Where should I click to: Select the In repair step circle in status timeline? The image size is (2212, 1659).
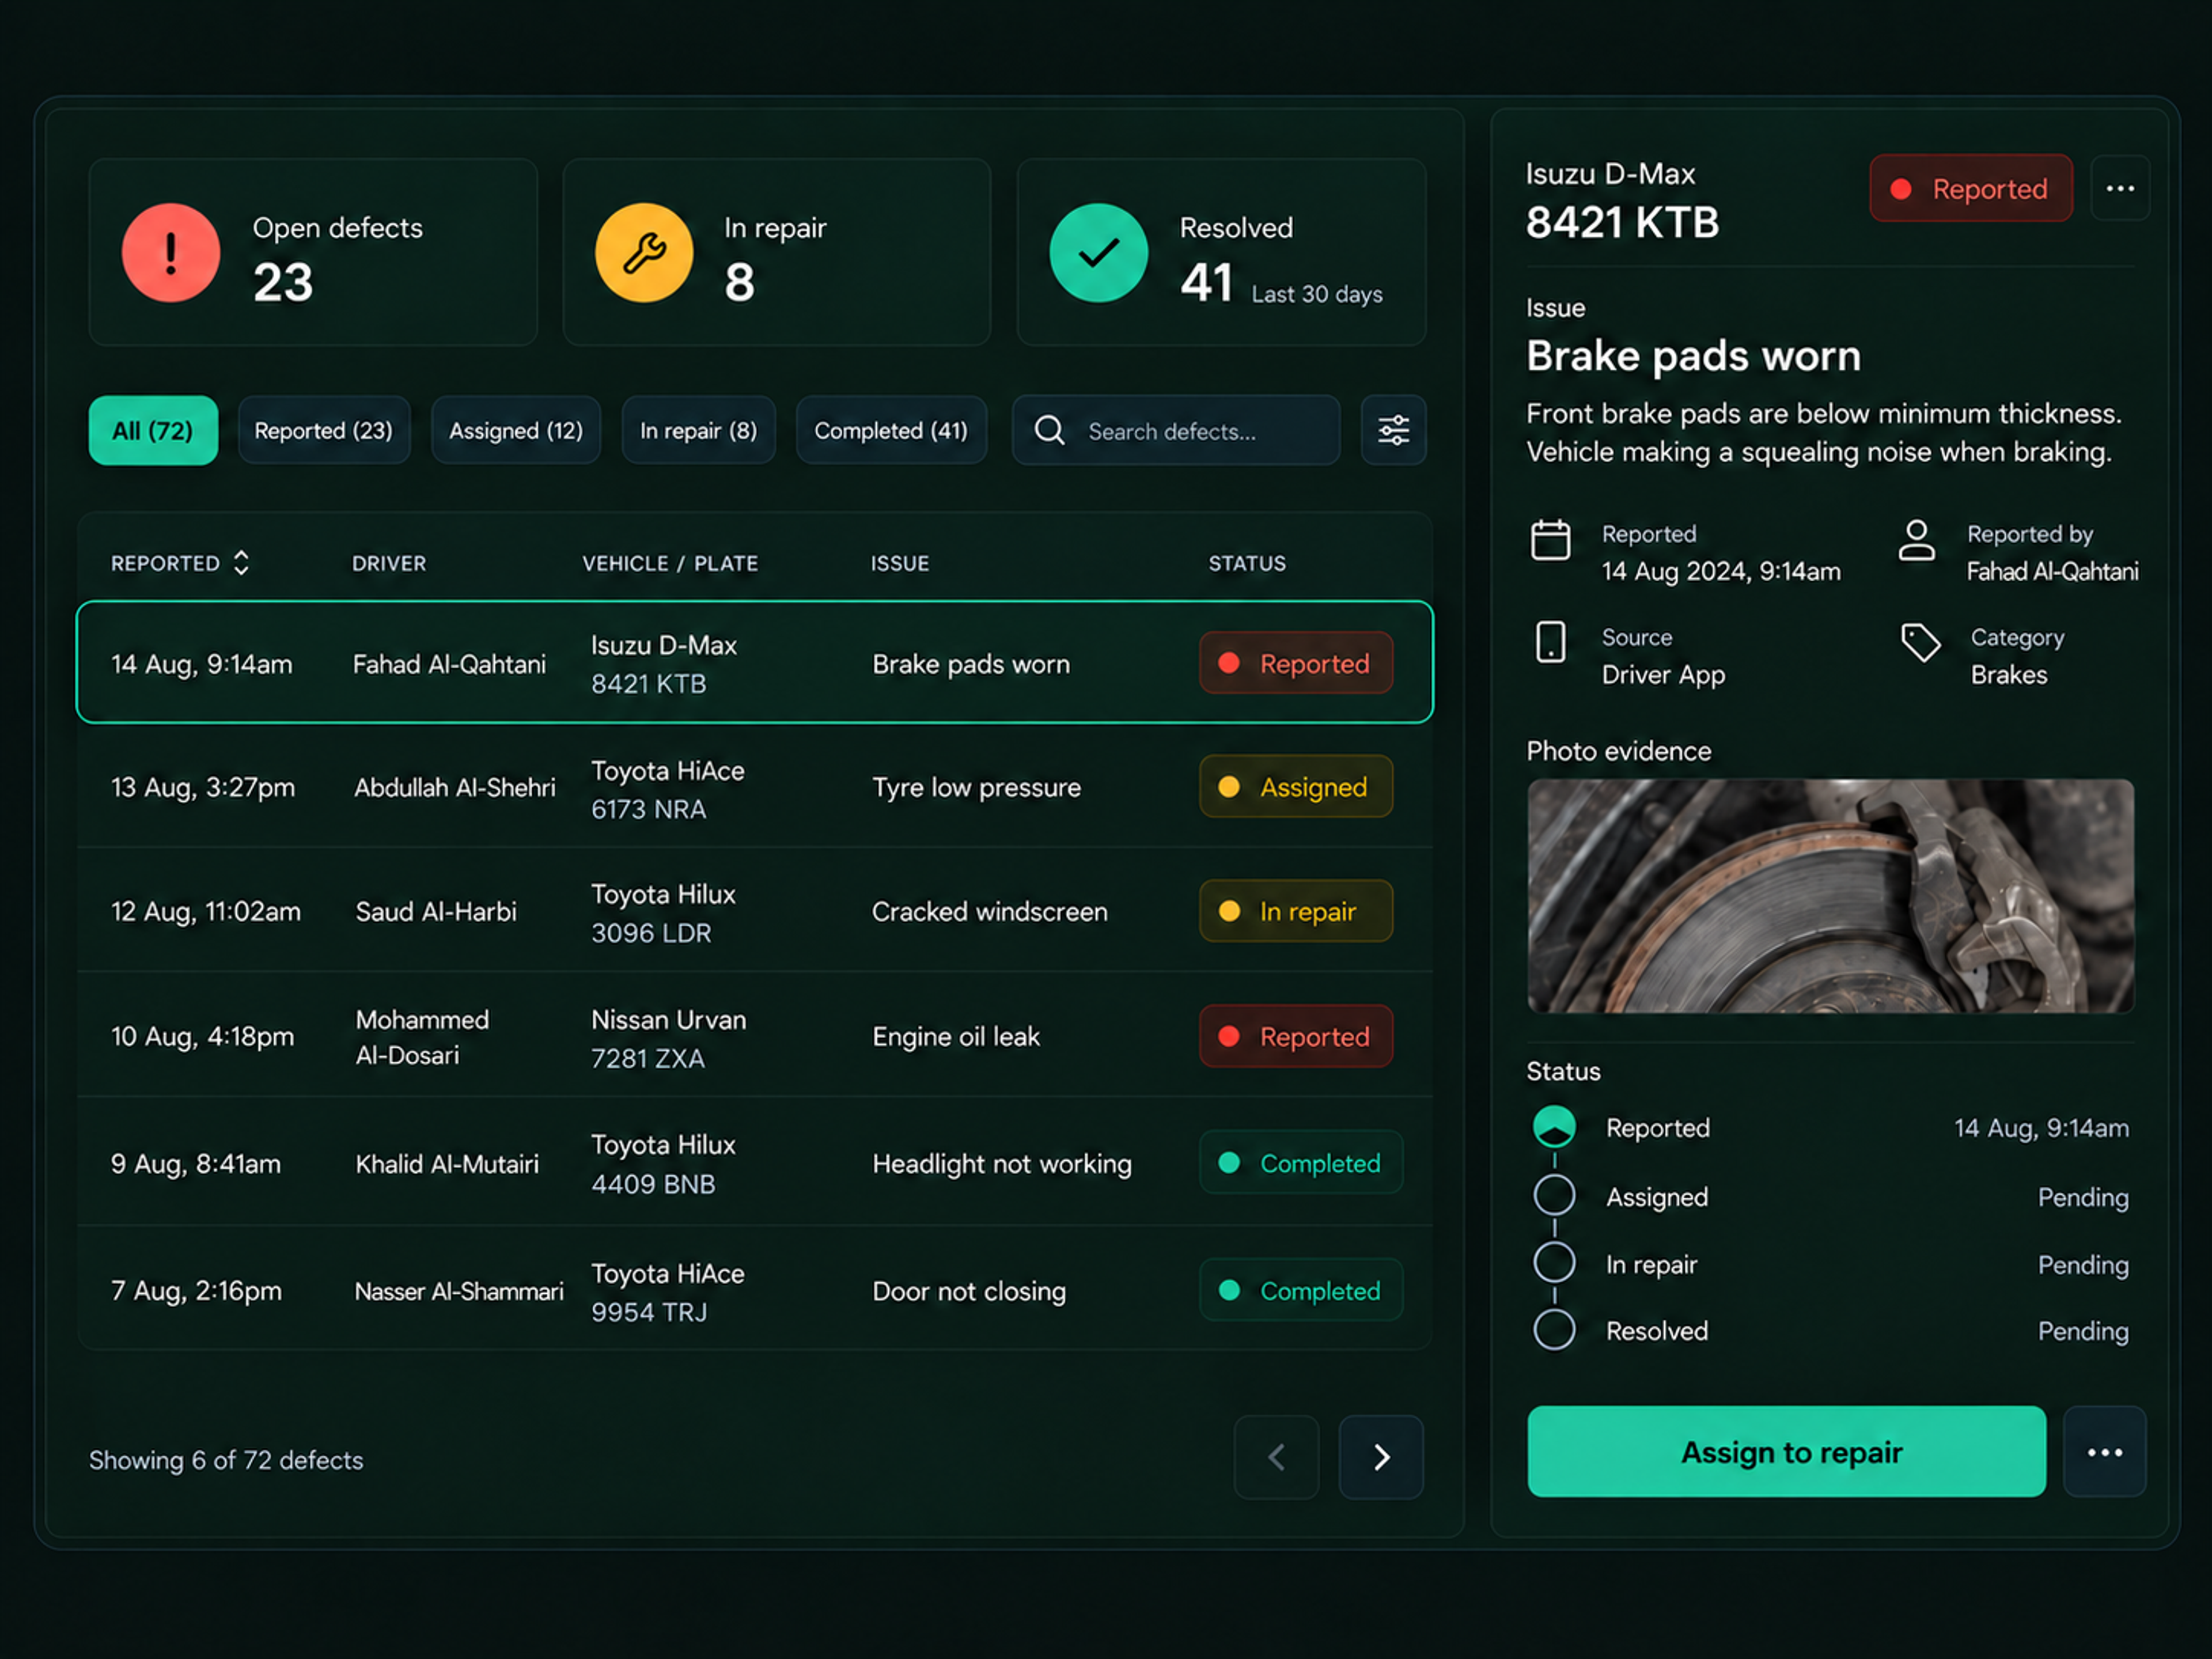click(x=1554, y=1262)
